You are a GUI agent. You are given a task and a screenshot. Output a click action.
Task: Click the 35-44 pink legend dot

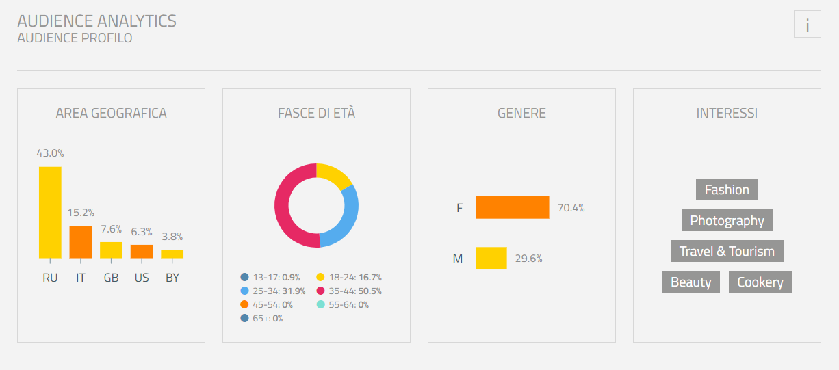pos(320,291)
